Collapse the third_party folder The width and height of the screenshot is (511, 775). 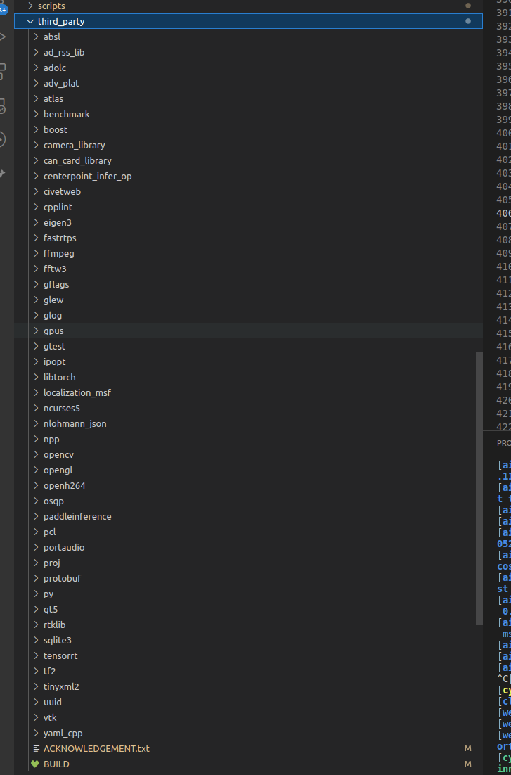(30, 21)
